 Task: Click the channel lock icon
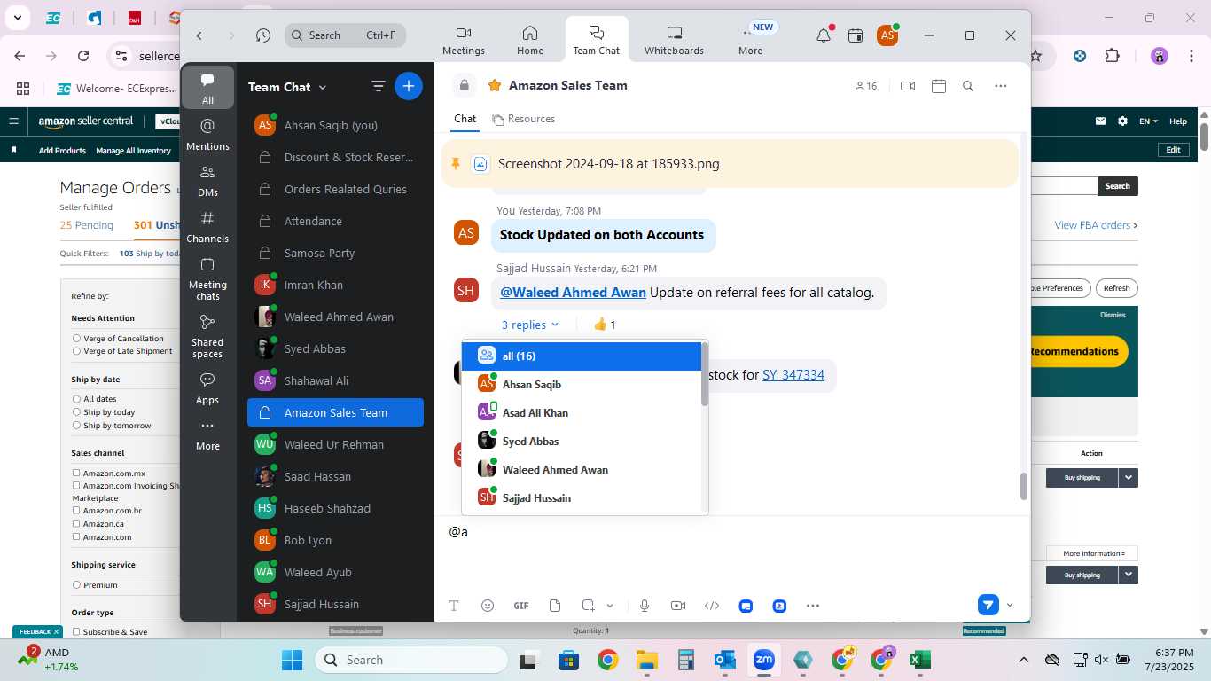464,85
